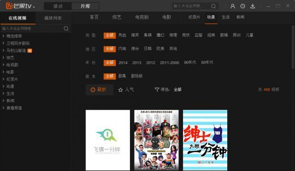This screenshot has width=295, height=171.
Task: Open the 动漫 top navigation tab
Action: [x=211, y=17]
